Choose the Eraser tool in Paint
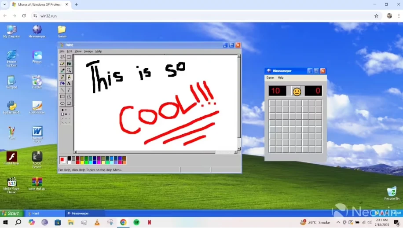Viewport: 403px width, 228px height. point(62,63)
